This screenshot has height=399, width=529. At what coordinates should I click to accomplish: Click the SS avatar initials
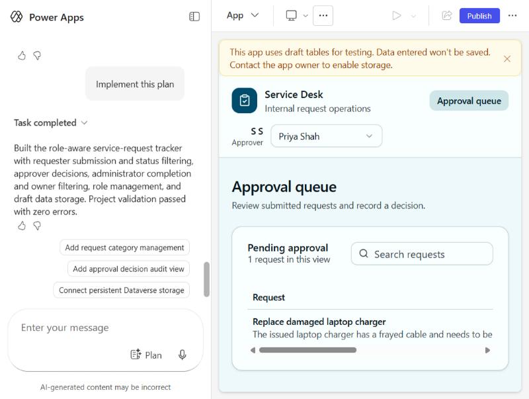pyautogui.click(x=257, y=131)
